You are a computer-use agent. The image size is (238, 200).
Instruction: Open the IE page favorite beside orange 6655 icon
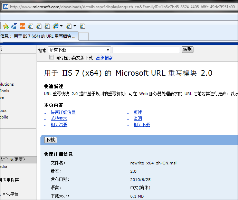pyautogui.click(x=30, y=26)
